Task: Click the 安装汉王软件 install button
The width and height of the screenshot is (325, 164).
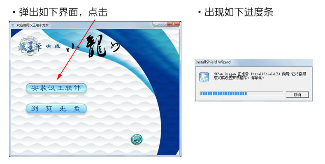Action: click(x=56, y=88)
